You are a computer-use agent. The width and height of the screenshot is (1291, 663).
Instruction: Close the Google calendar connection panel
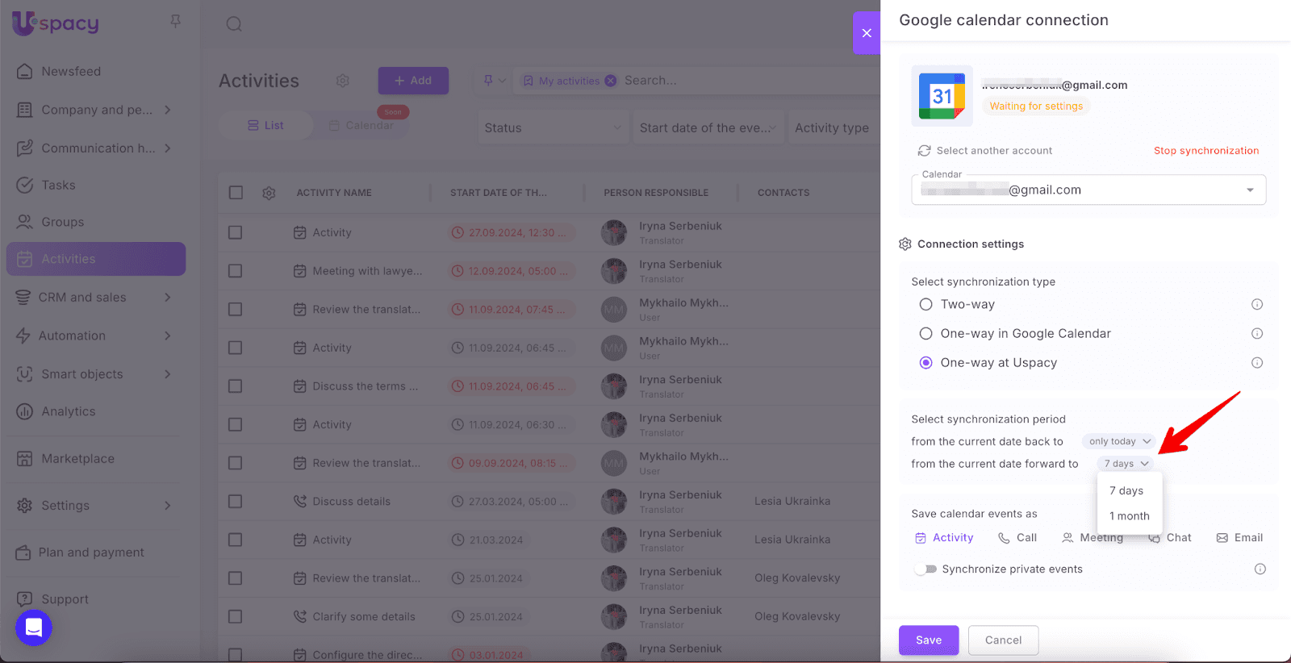pyautogui.click(x=867, y=33)
